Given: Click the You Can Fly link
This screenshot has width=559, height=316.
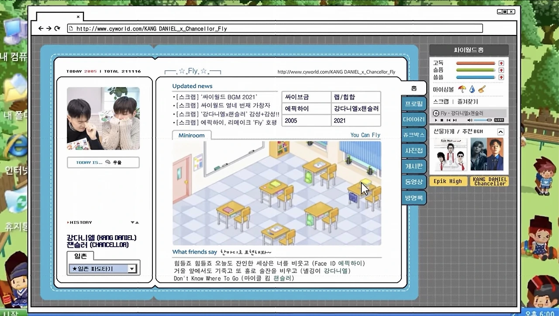Looking at the screenshot, I should click(366, 135).
